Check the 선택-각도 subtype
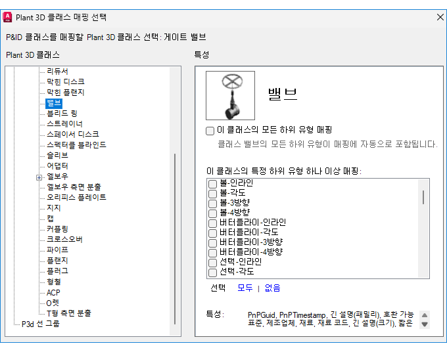The height and width of the screenshot is (352, 447). (213, 273)
